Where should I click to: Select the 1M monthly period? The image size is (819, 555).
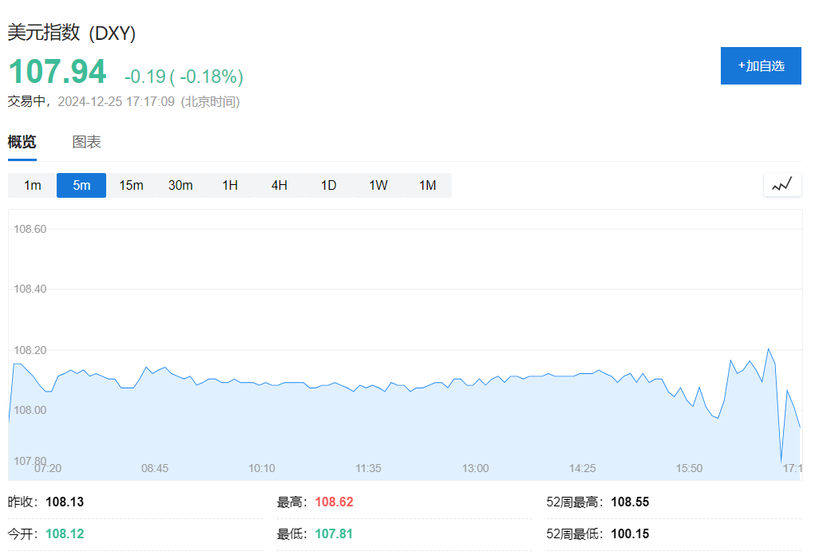[x=428, y=185]
